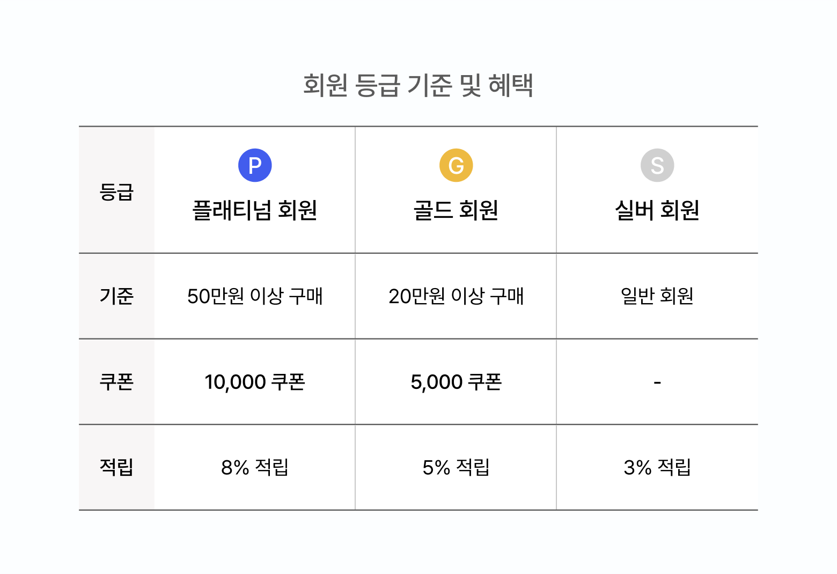Click the 적립 row header
This screenshot has height=574, width=837.
(116, 467)
